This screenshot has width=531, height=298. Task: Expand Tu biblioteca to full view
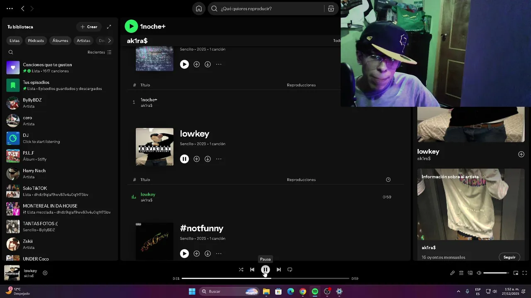(109, 27)
